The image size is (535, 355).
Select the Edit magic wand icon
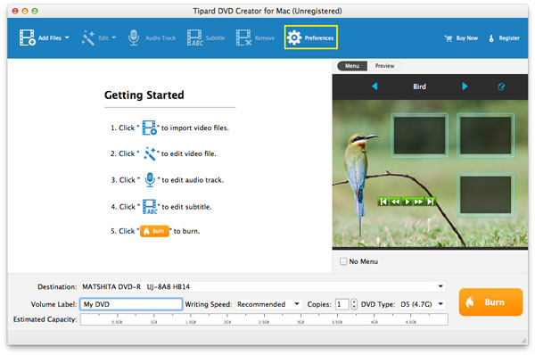pos(88,37)
